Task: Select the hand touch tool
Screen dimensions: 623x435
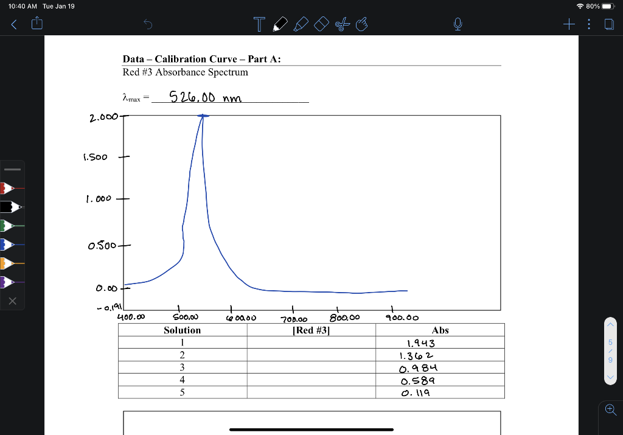Action: (361, 24)
